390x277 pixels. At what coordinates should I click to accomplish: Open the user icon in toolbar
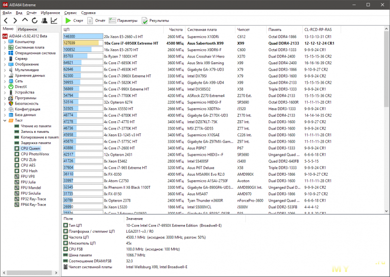44,20
